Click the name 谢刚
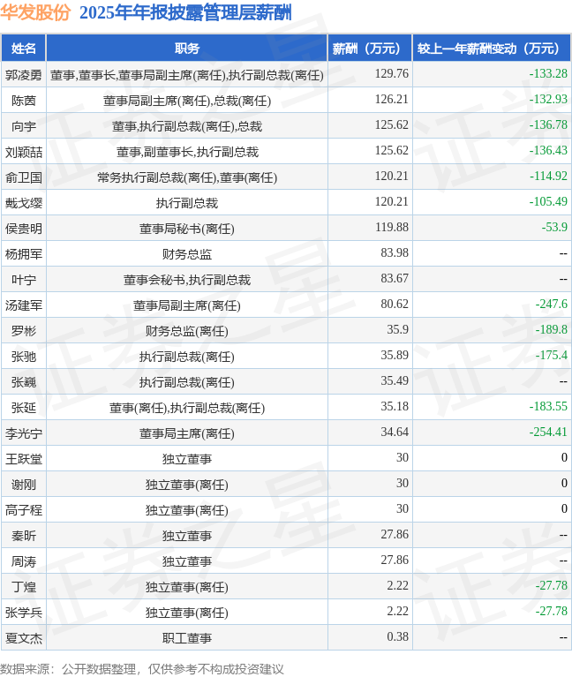Screen dimensions: 572x677 click(23, 485)
